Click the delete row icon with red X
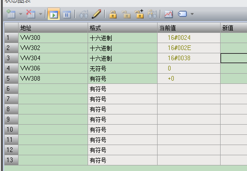247x171 pixels. coord(31,14)
